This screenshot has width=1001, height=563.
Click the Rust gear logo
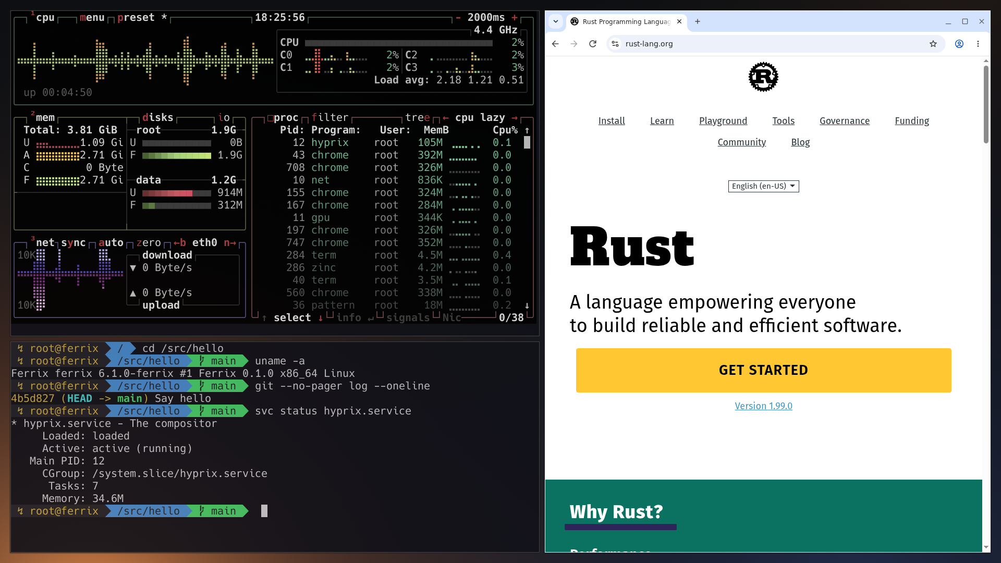763,77
